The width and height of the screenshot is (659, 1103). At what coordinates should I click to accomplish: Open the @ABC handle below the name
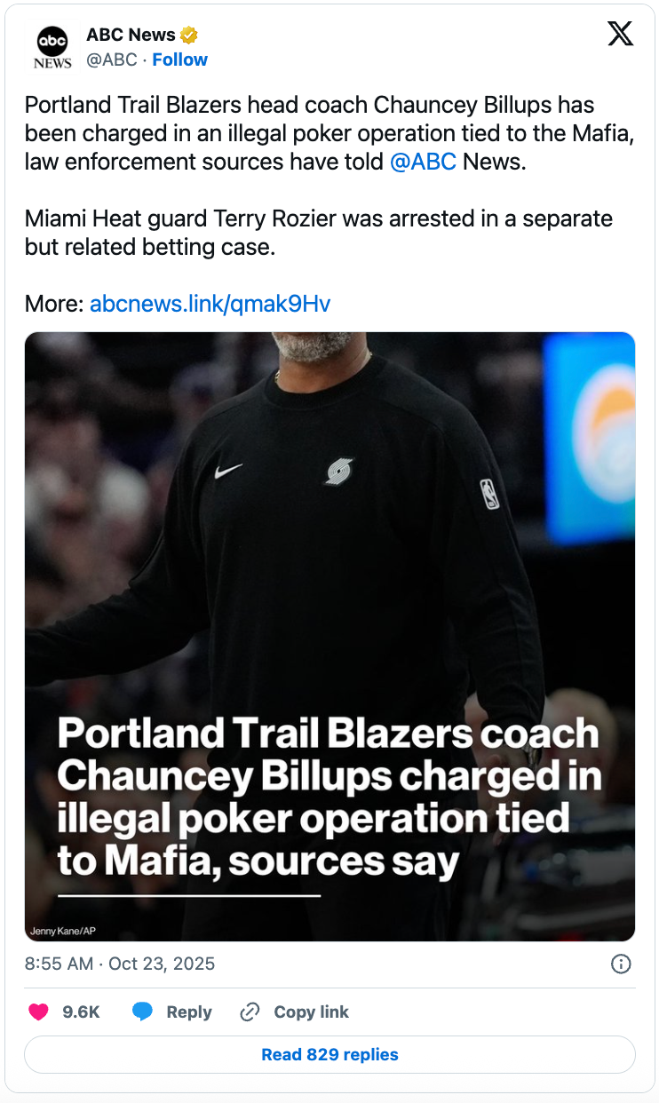[x=112, y=60]
